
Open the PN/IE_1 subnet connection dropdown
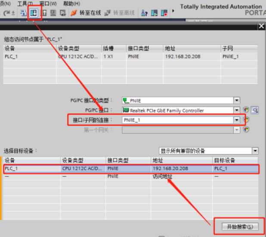pyautogui.click(x=236, y=120)
